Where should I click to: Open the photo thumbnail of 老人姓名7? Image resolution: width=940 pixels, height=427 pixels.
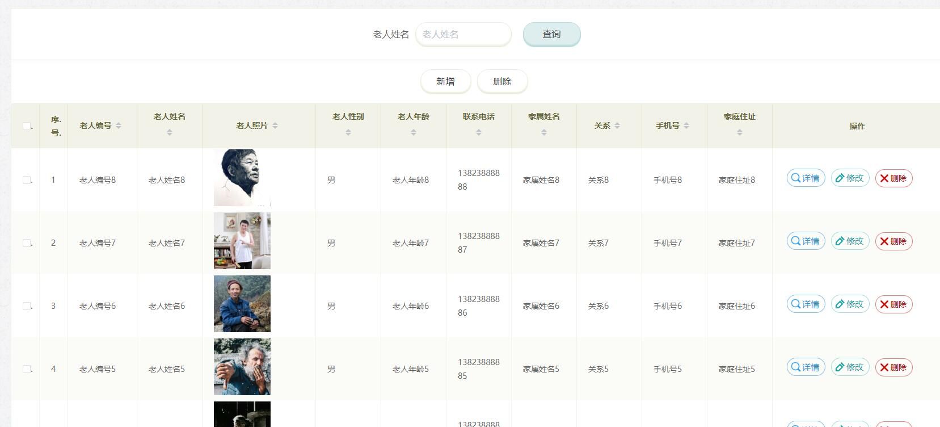pyautogui.click(x=242, y=241)
